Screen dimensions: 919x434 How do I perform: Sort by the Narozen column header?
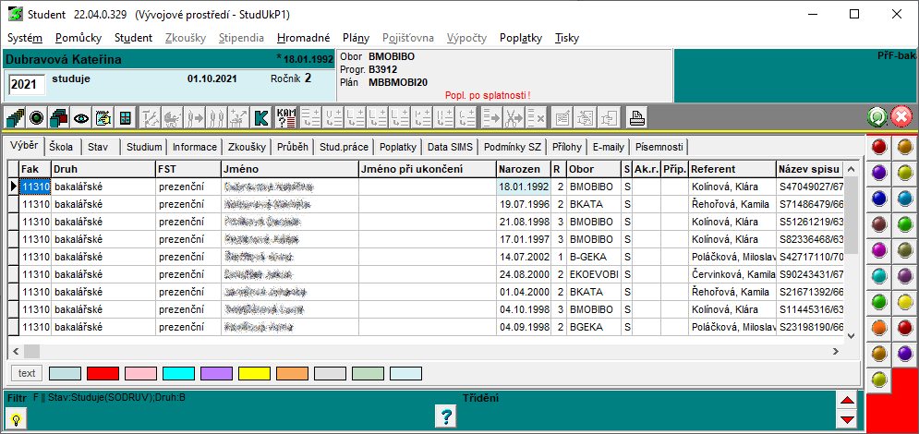pyautogui.click(x=522, y=169)
